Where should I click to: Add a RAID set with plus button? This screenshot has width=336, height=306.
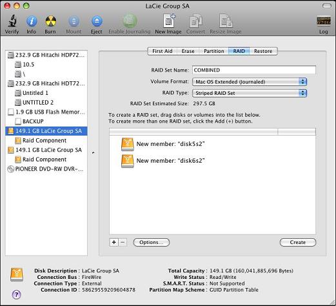pyautogui.click(x=114, y=242)
